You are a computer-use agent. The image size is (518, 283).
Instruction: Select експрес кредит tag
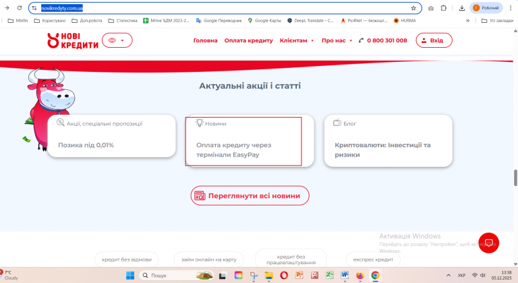(373, 259)
